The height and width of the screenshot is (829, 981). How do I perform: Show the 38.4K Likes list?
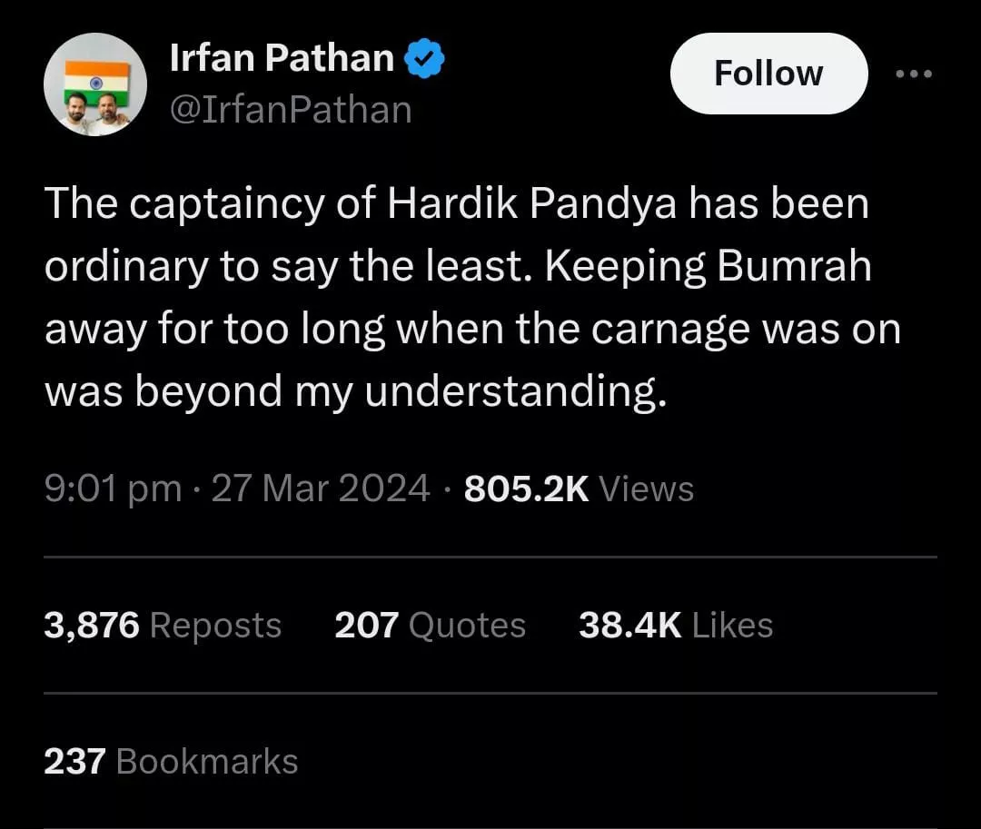676,625
